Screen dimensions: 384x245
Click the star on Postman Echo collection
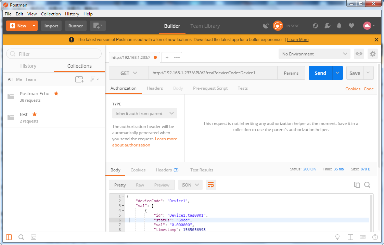click(56, 93)
